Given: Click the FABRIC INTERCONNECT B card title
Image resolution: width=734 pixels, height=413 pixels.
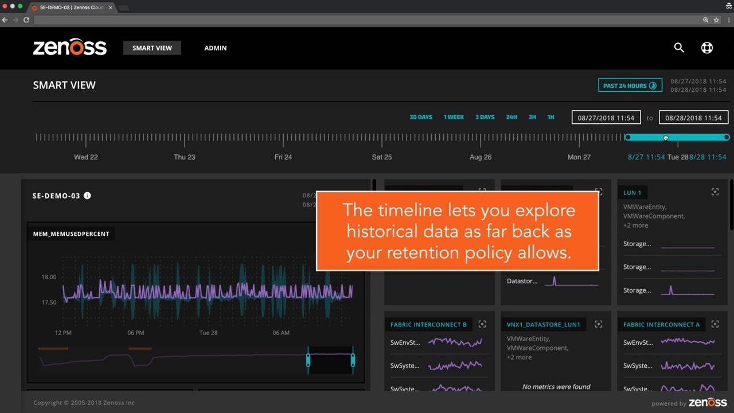Looking at the screenshot, I should coord(429,325).
